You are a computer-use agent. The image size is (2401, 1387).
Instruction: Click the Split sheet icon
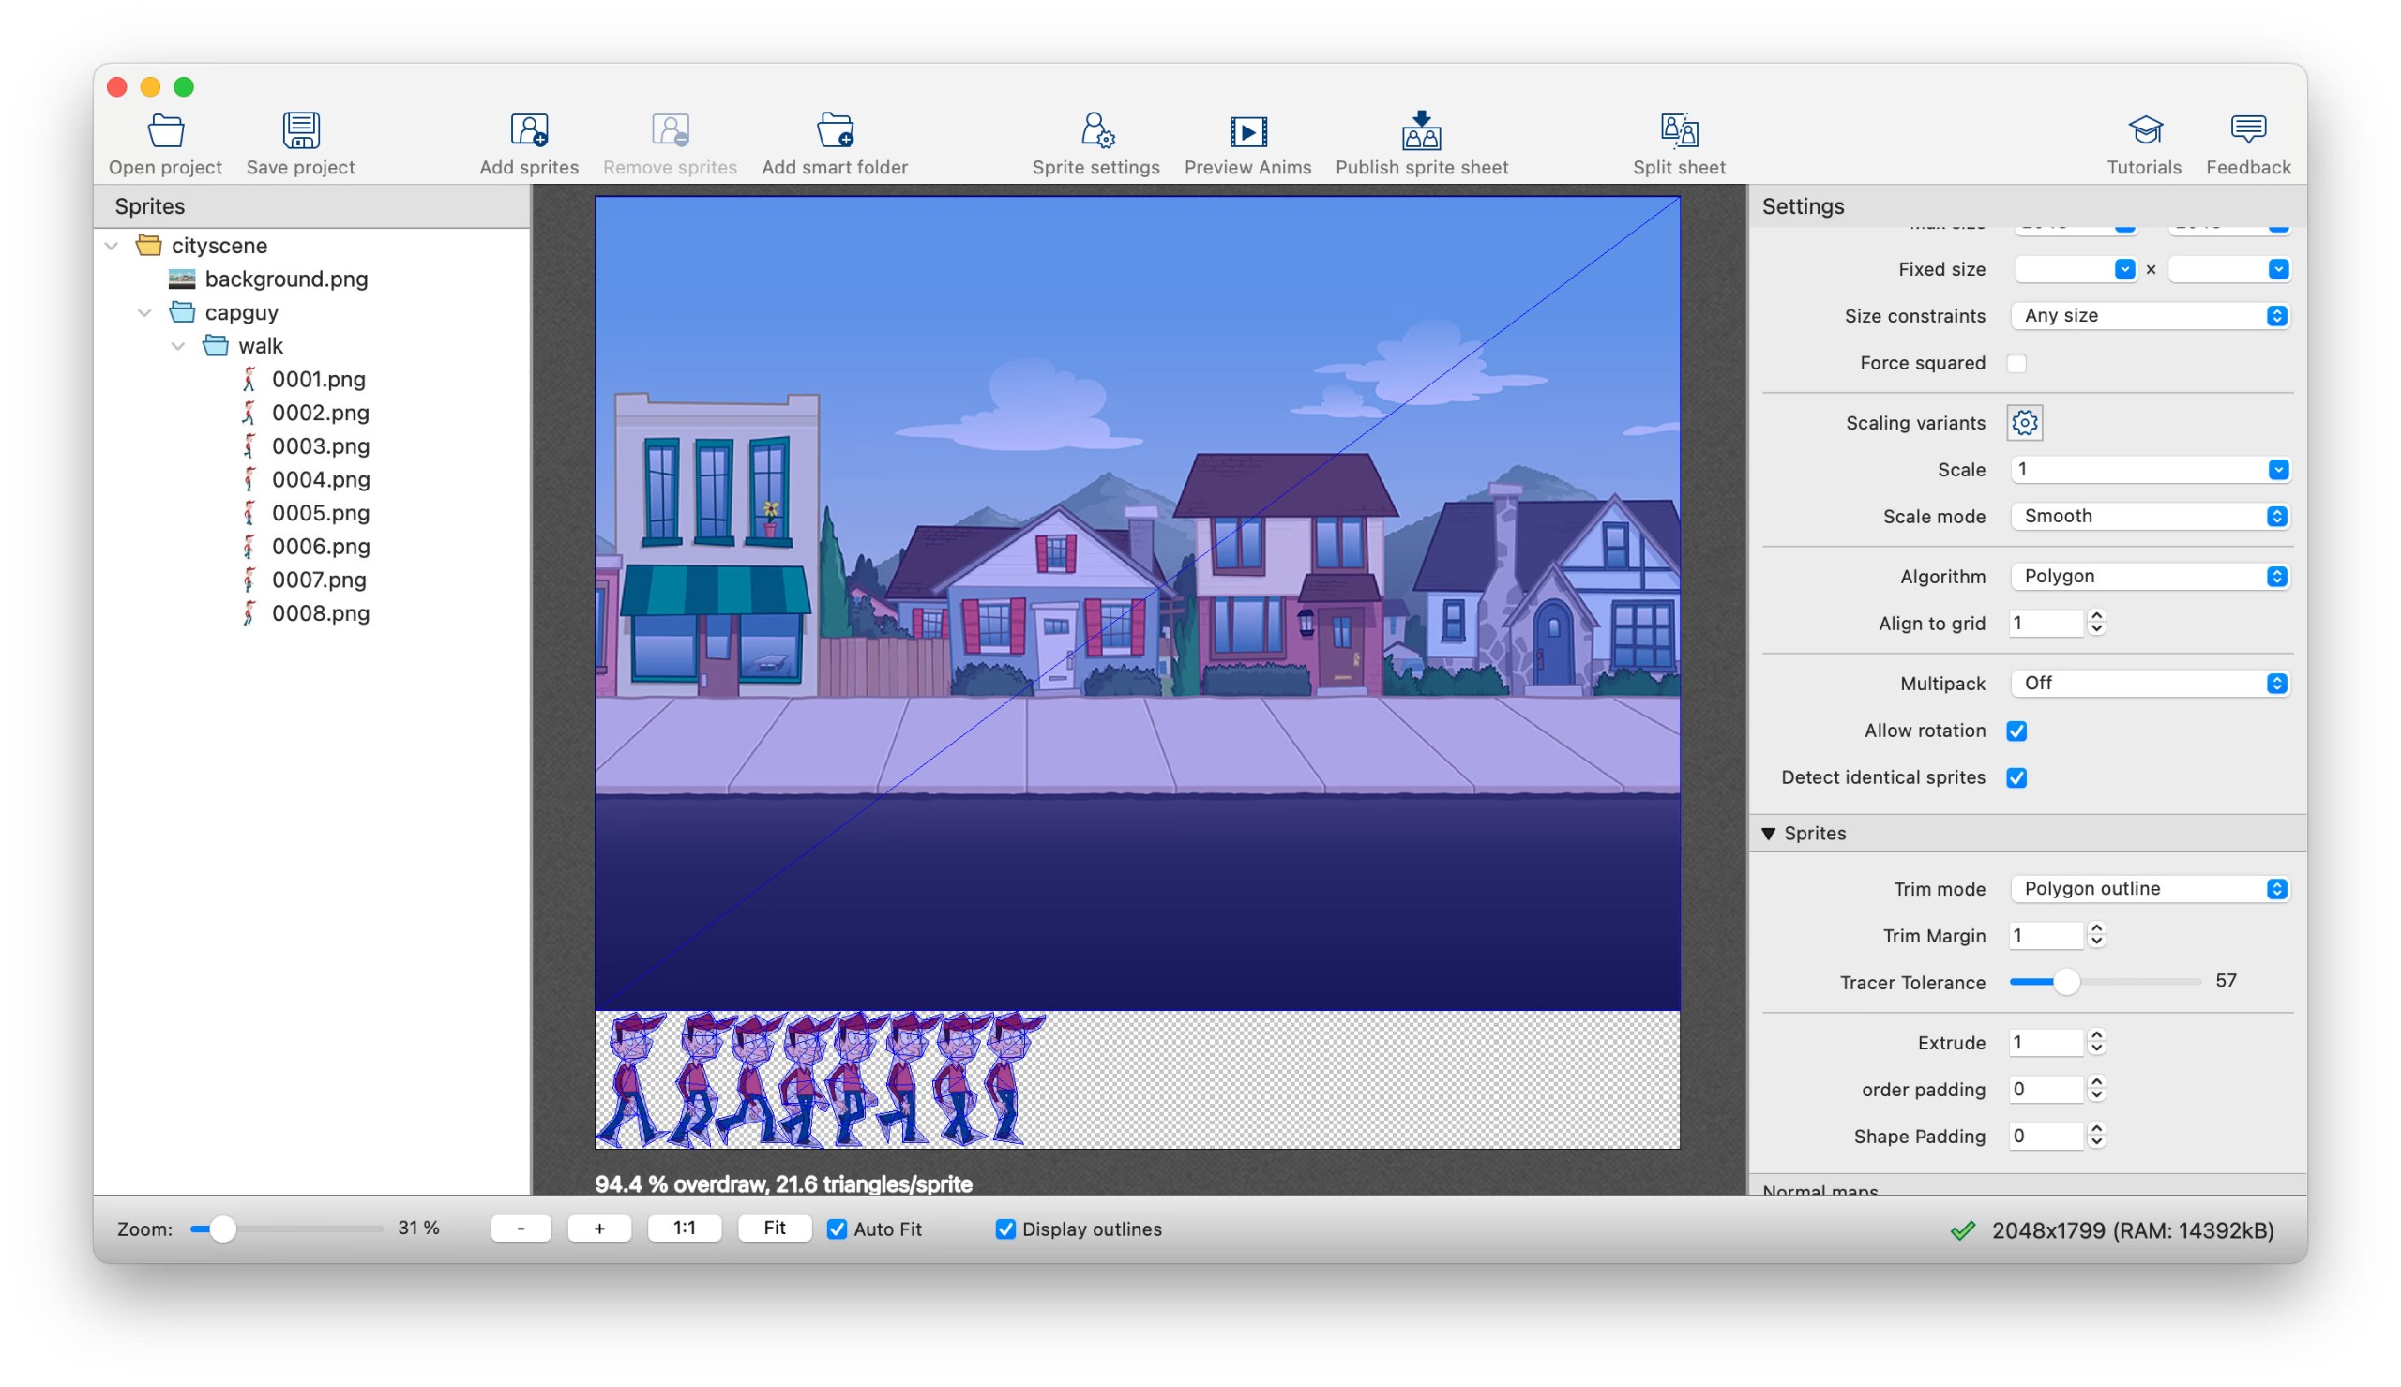pos(1678,130)
